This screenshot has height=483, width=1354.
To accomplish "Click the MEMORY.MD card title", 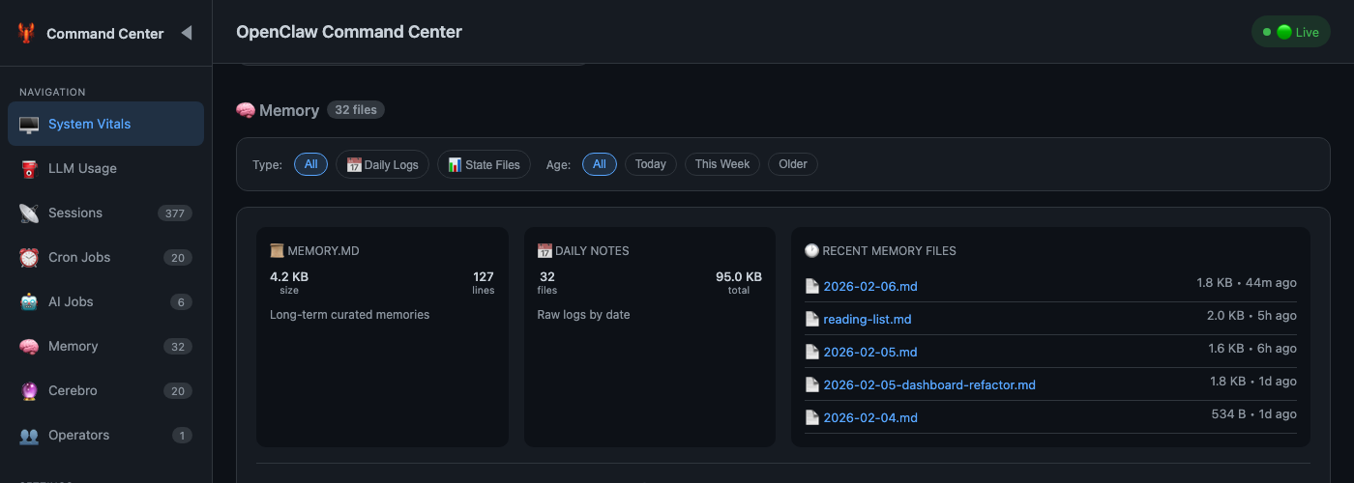I will click(323, 251).
